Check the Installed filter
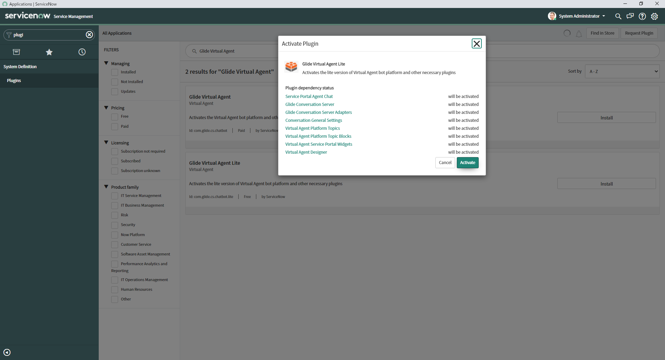 (x=115, y=72)
